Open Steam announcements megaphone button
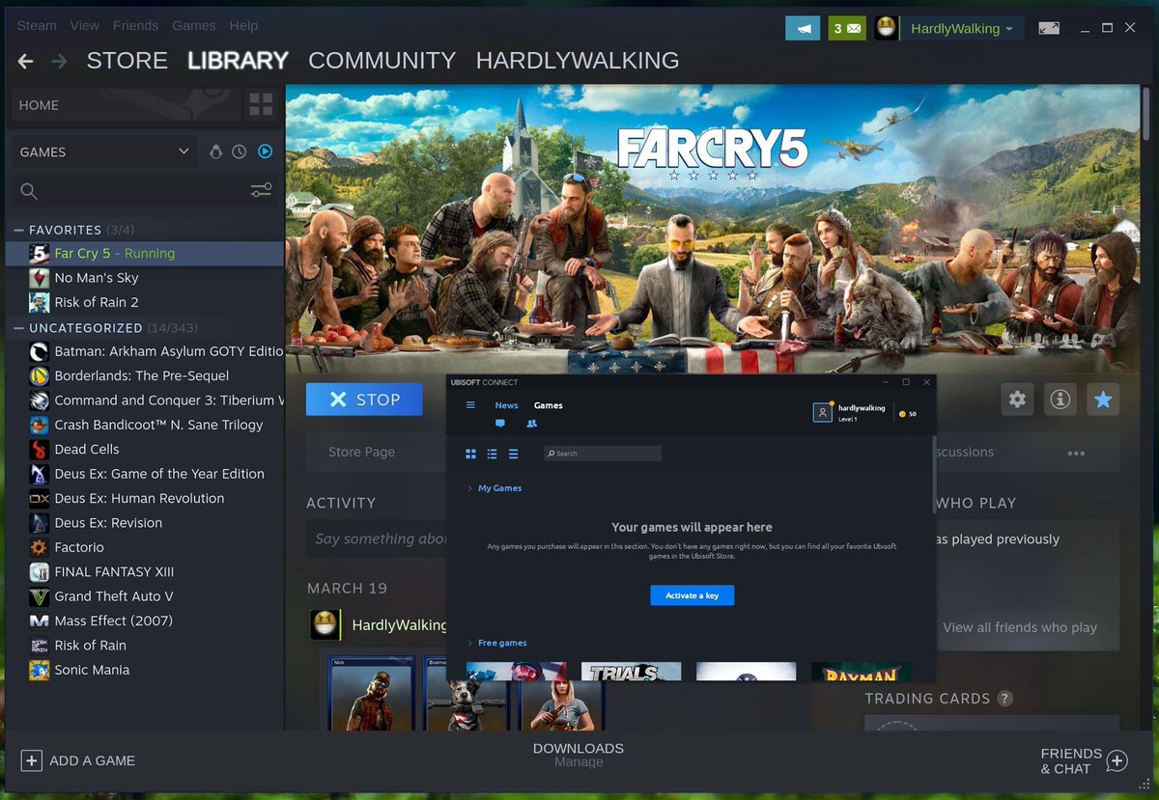This screenshot has width=1159, height=800. pyautogui.click(x=803, y=28)
